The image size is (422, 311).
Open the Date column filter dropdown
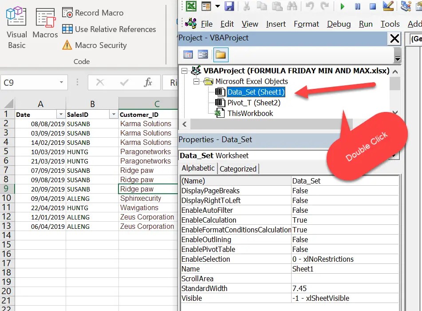[x=59, y=114]
